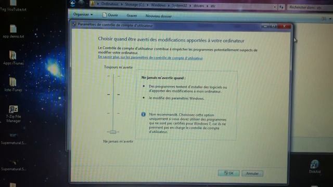Click the UAC notification slider handle
Image resolution: width=333 pixels, height=187 pixels.
113,132
